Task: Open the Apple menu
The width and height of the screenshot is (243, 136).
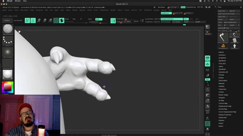Action: point(3,1)
